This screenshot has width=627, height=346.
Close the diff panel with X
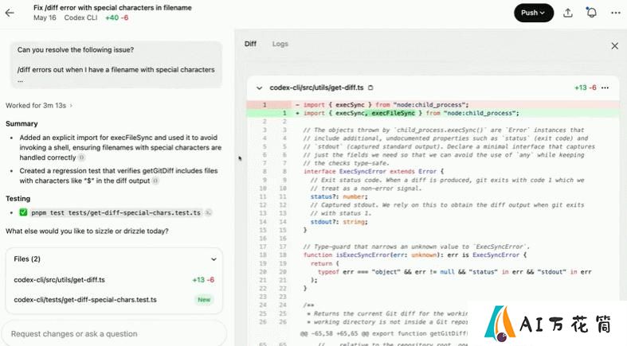point(614,46)
